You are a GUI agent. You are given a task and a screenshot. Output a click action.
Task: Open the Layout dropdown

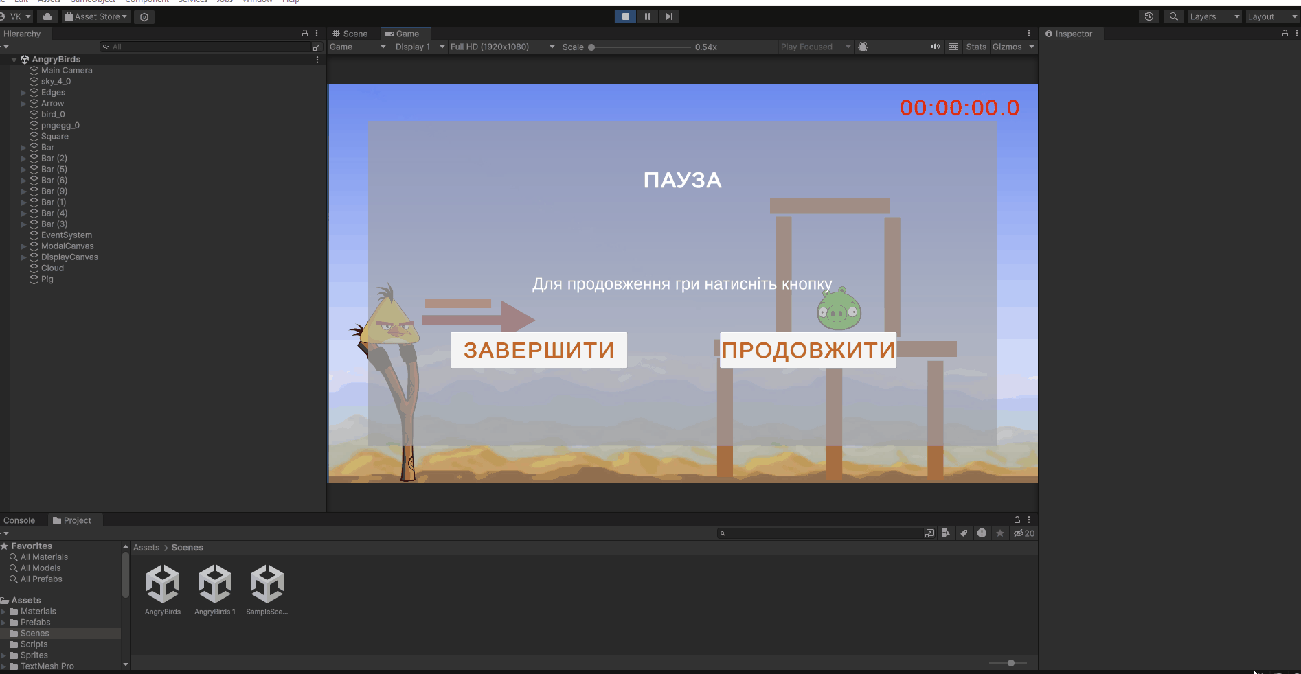pyautogui.click(x=1272, y=16)
